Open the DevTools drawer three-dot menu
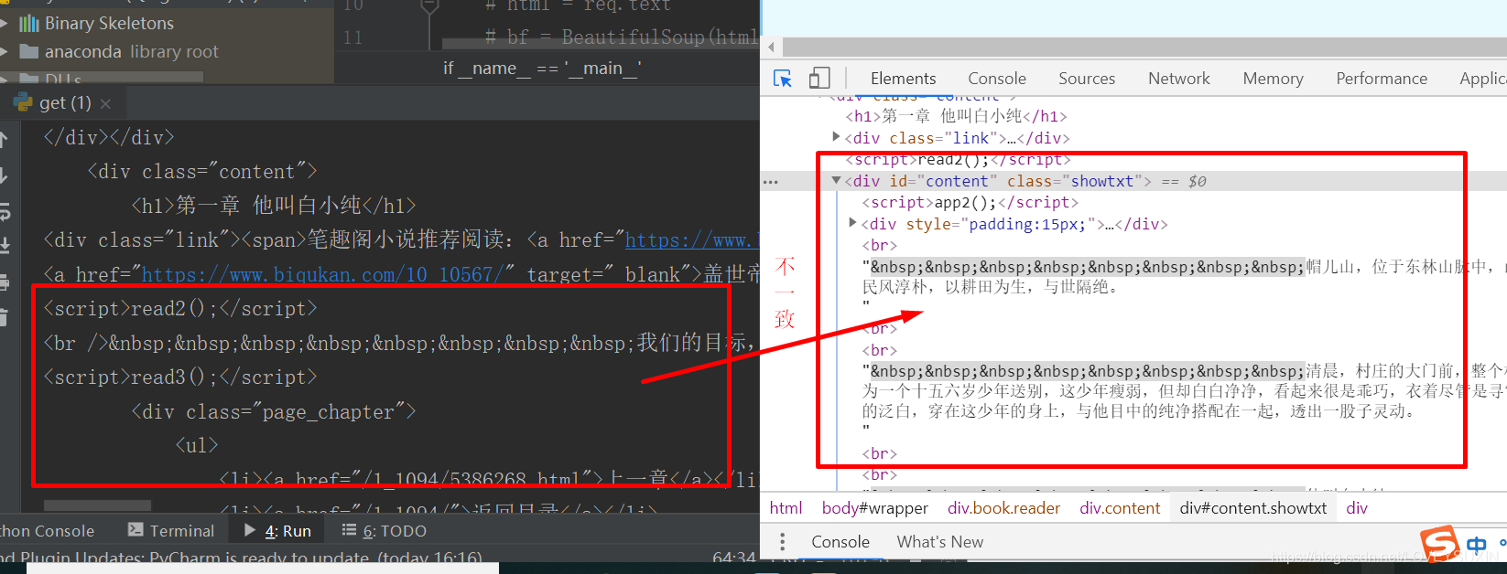Image resolution: width=1507 pixels, height=574 pixels. [782, 542]
